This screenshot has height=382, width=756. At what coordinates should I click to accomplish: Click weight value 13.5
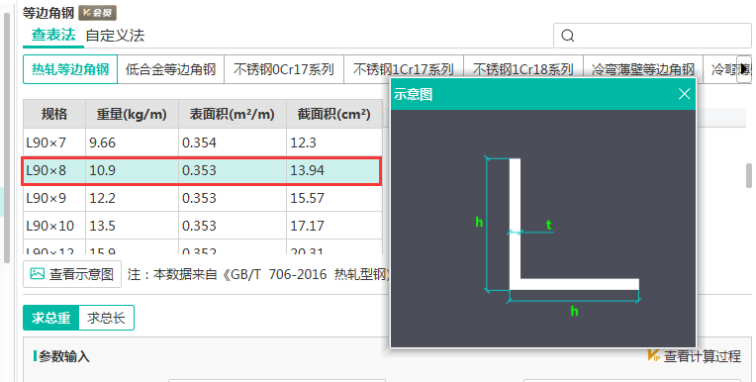[102, 226]
